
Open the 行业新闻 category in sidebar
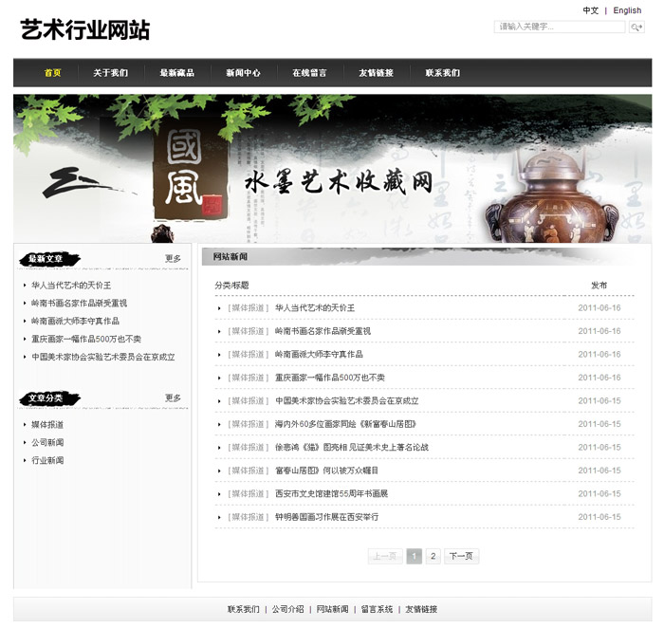pos(47,460)
